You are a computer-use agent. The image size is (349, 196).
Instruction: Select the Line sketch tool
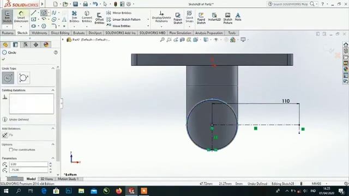[x=34, y=13]
